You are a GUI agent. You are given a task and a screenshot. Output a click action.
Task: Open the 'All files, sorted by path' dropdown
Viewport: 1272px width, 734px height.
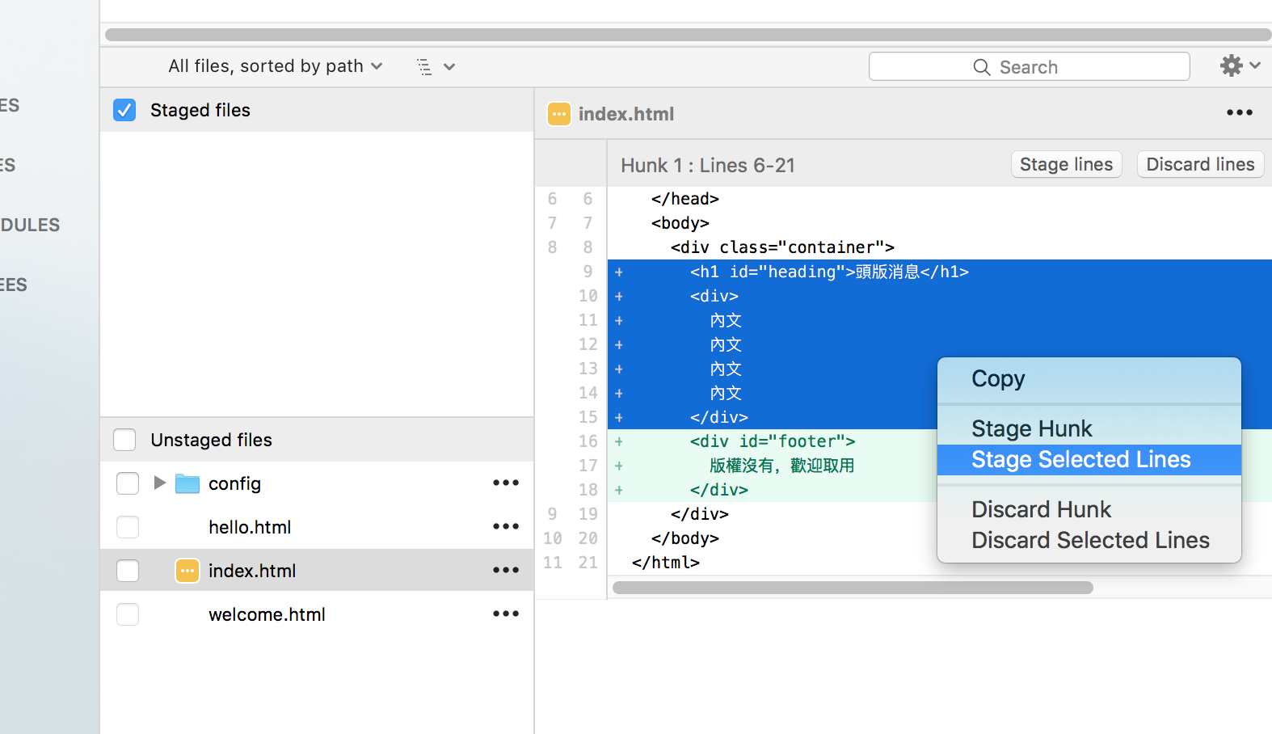click(x=275, y=66)
